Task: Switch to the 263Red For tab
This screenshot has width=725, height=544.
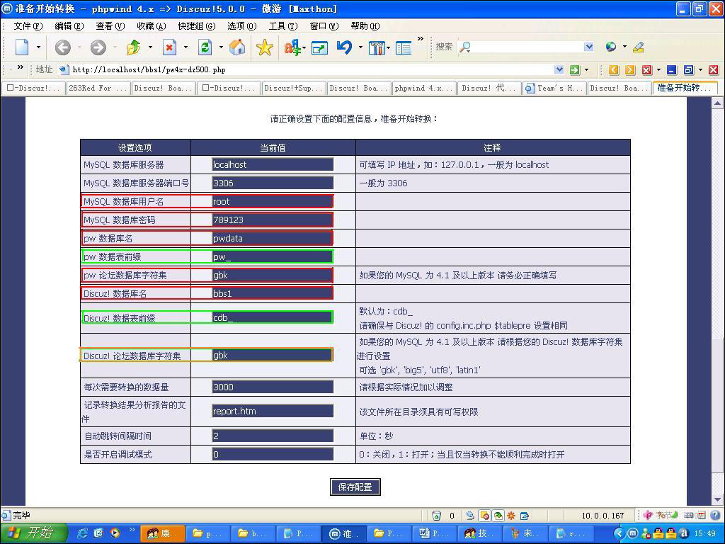Action: click(x=98, y=88)
